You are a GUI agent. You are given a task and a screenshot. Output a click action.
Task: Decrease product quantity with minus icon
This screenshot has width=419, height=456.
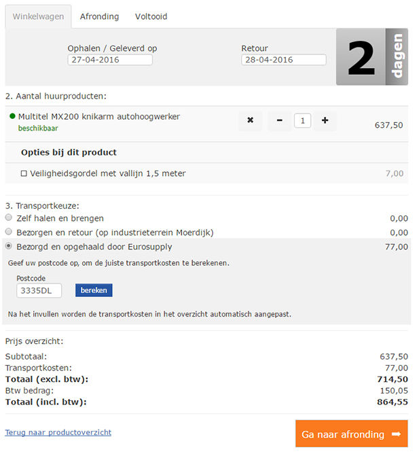click(280, 120)
